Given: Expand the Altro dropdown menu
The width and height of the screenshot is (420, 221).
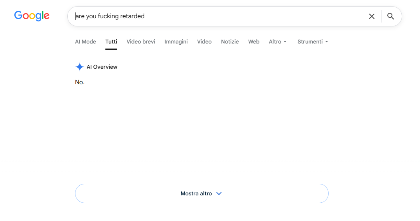Looking at the screenshot, I should tap(278, 42).
